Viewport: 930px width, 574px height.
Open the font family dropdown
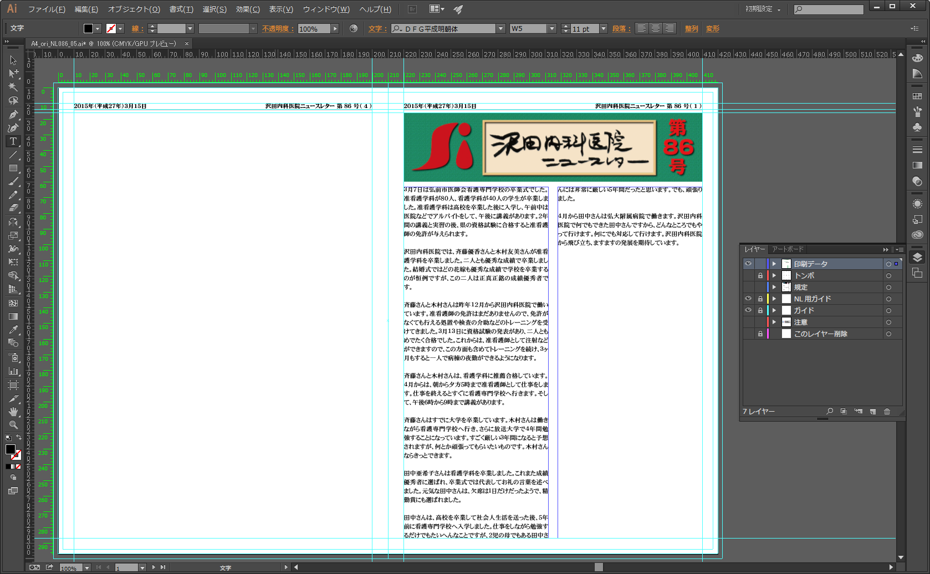click(x=500, y=29)
